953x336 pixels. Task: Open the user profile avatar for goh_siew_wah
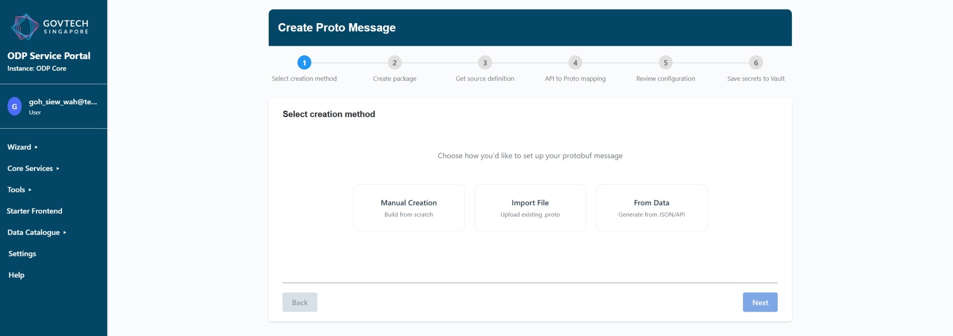(x=14, y=106)
